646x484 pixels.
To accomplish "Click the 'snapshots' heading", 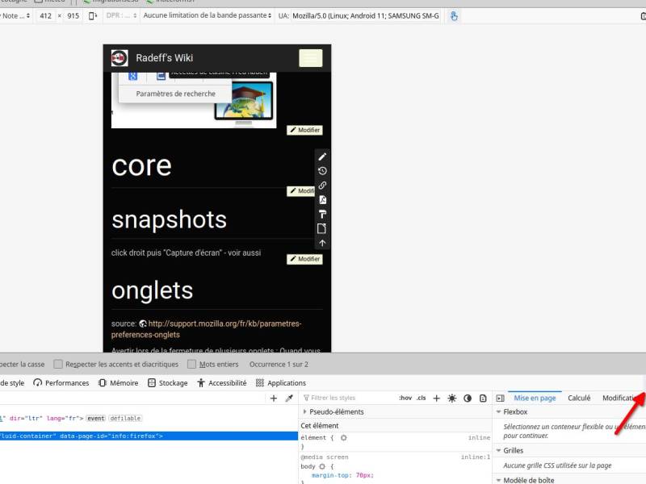I will [170, 219].
